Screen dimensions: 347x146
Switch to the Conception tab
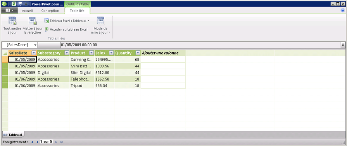[50, 10]
